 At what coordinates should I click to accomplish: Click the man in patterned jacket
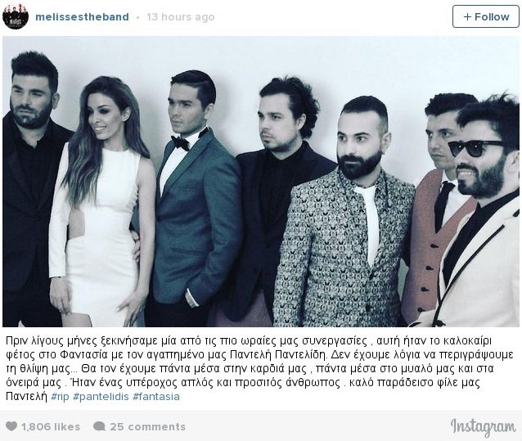[346, 213]
